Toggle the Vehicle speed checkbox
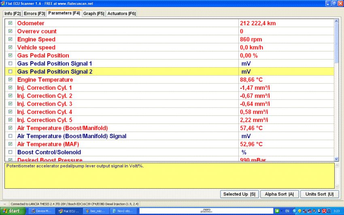Image resolution: width=344 pixels, height=215 pixels. coord(10,47)
